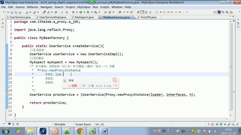Minimize the editor area button
The width and height of the screenshot is (241, 135).
pos(230,16)
